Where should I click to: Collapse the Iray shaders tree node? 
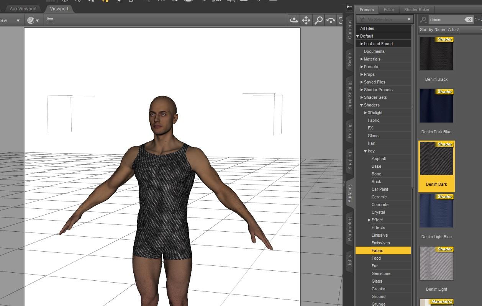pos(365,151)
